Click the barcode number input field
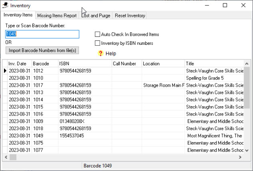The image size is (253, 171). (x=42, y=34)
